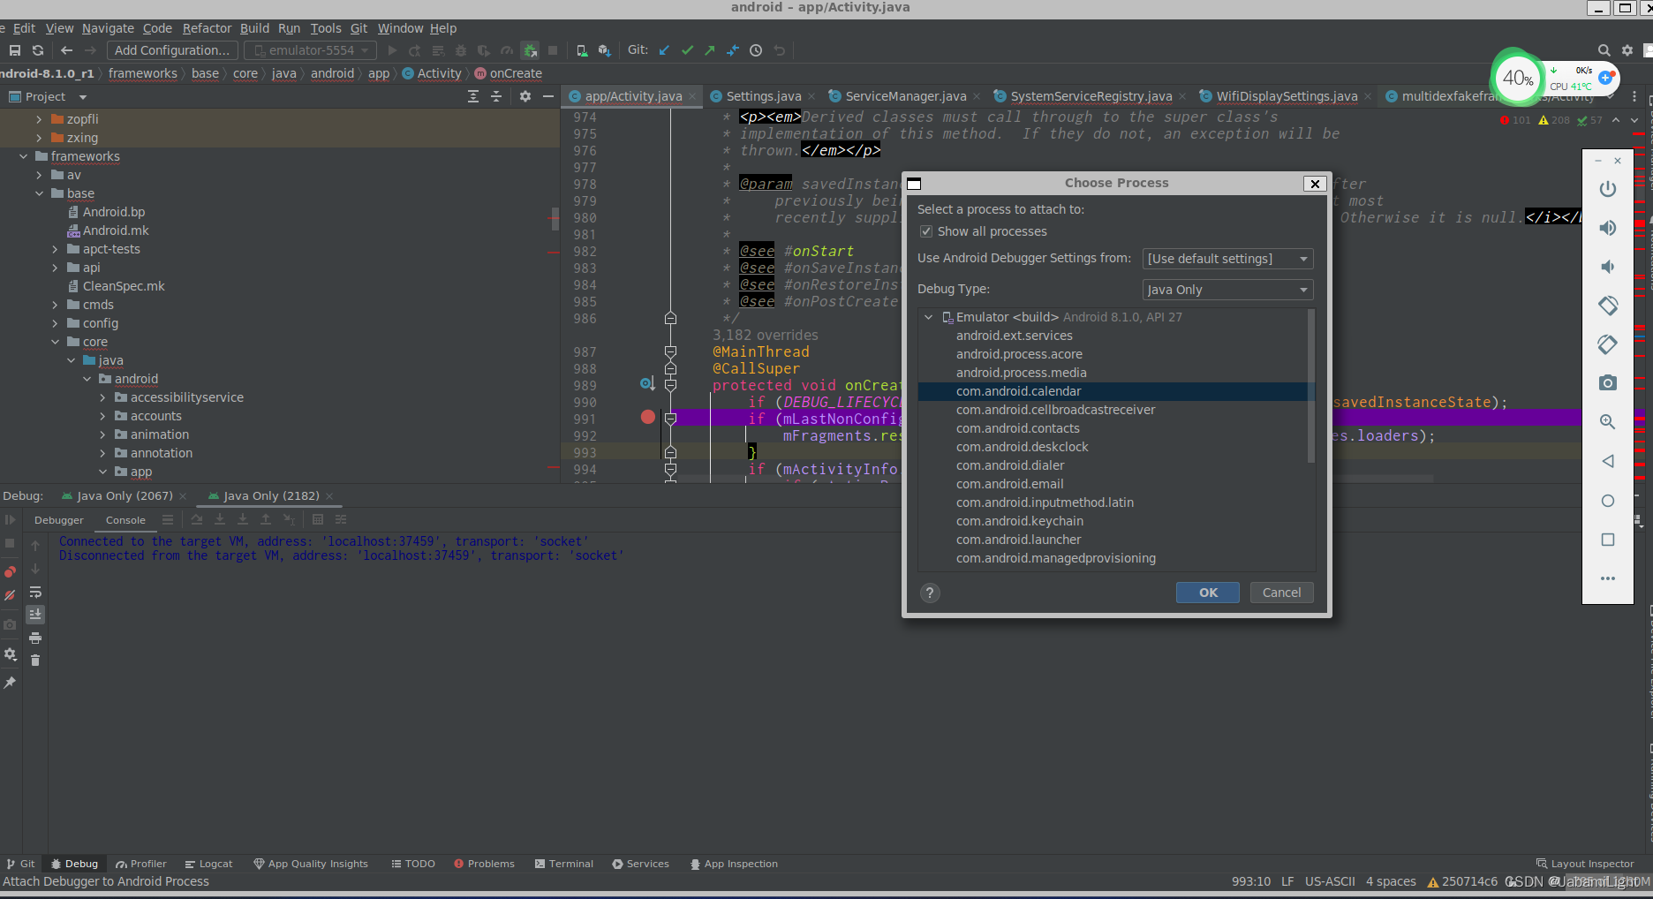1653x899 pixels.
Task: Switch to Settings.java editor tab
Action: tap(763, 96)
